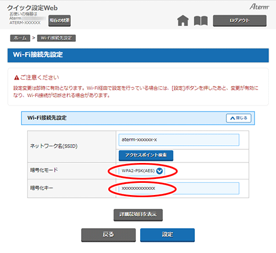276x253 pixels.
Task: Focus the 暗号化キー input field
Action: point(179,188)
